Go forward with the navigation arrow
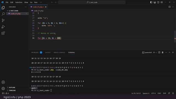This screenshot has height=99, width=176. (x=56, y=2)
